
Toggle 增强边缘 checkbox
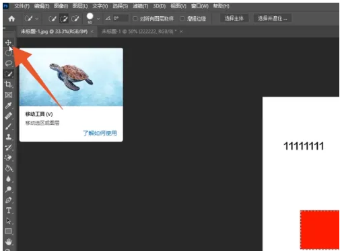click(182, 19)
